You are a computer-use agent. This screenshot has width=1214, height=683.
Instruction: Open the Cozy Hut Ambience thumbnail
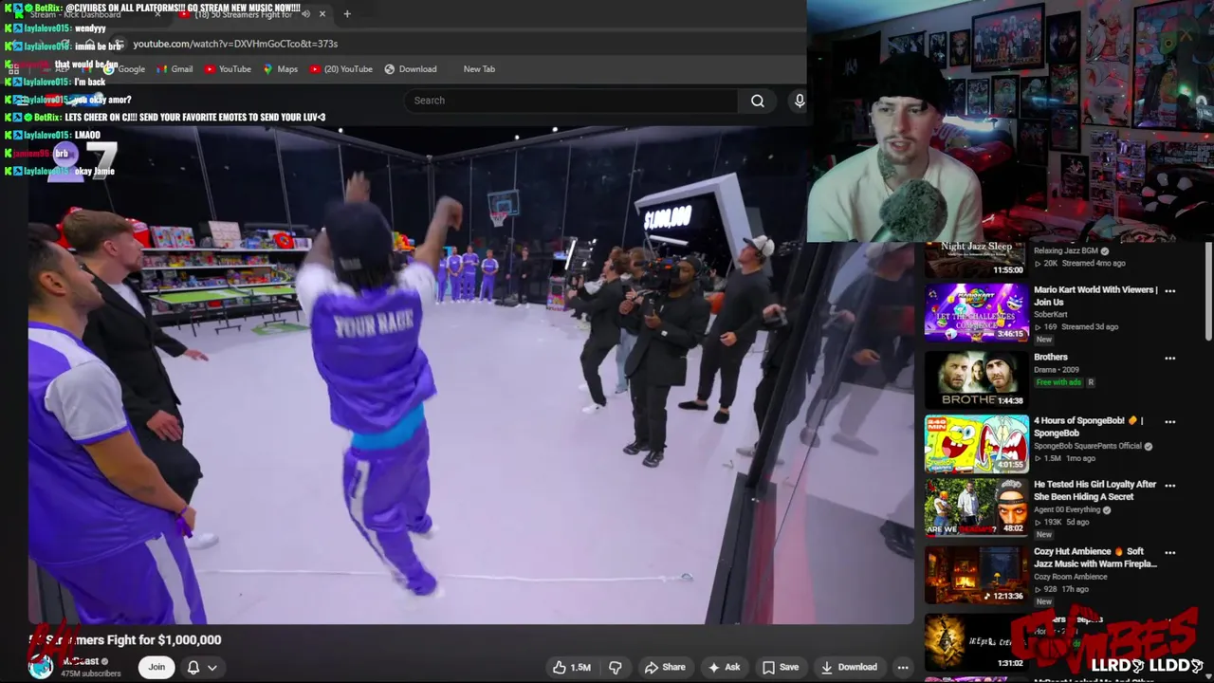point(976,574)
